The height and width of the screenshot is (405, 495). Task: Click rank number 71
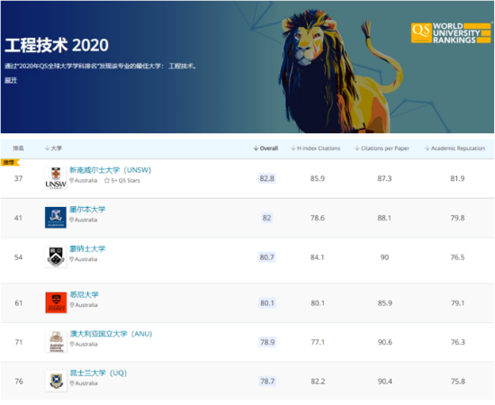[x=19, y=342]
